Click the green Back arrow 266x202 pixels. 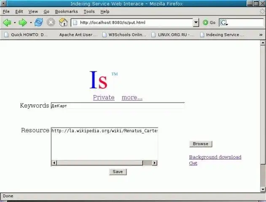(x=7, y=23)
